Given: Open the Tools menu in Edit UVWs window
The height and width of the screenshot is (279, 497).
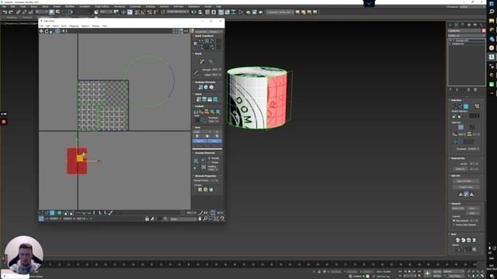Looking at the screenshot, I should pyautogui.click(x=64, y=26).
